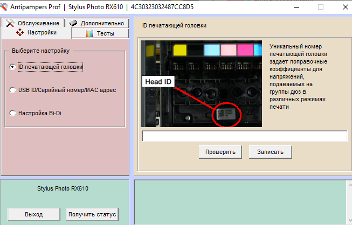The image size is (352, 225).
Task: Switch to the Настройки tab
Action: pyautogui.click(x=37, y=33)
